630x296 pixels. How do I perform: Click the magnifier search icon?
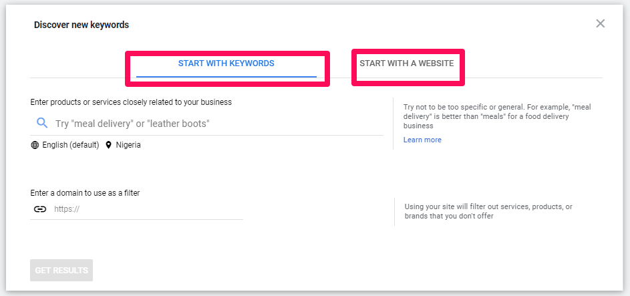tap(42, 123)
